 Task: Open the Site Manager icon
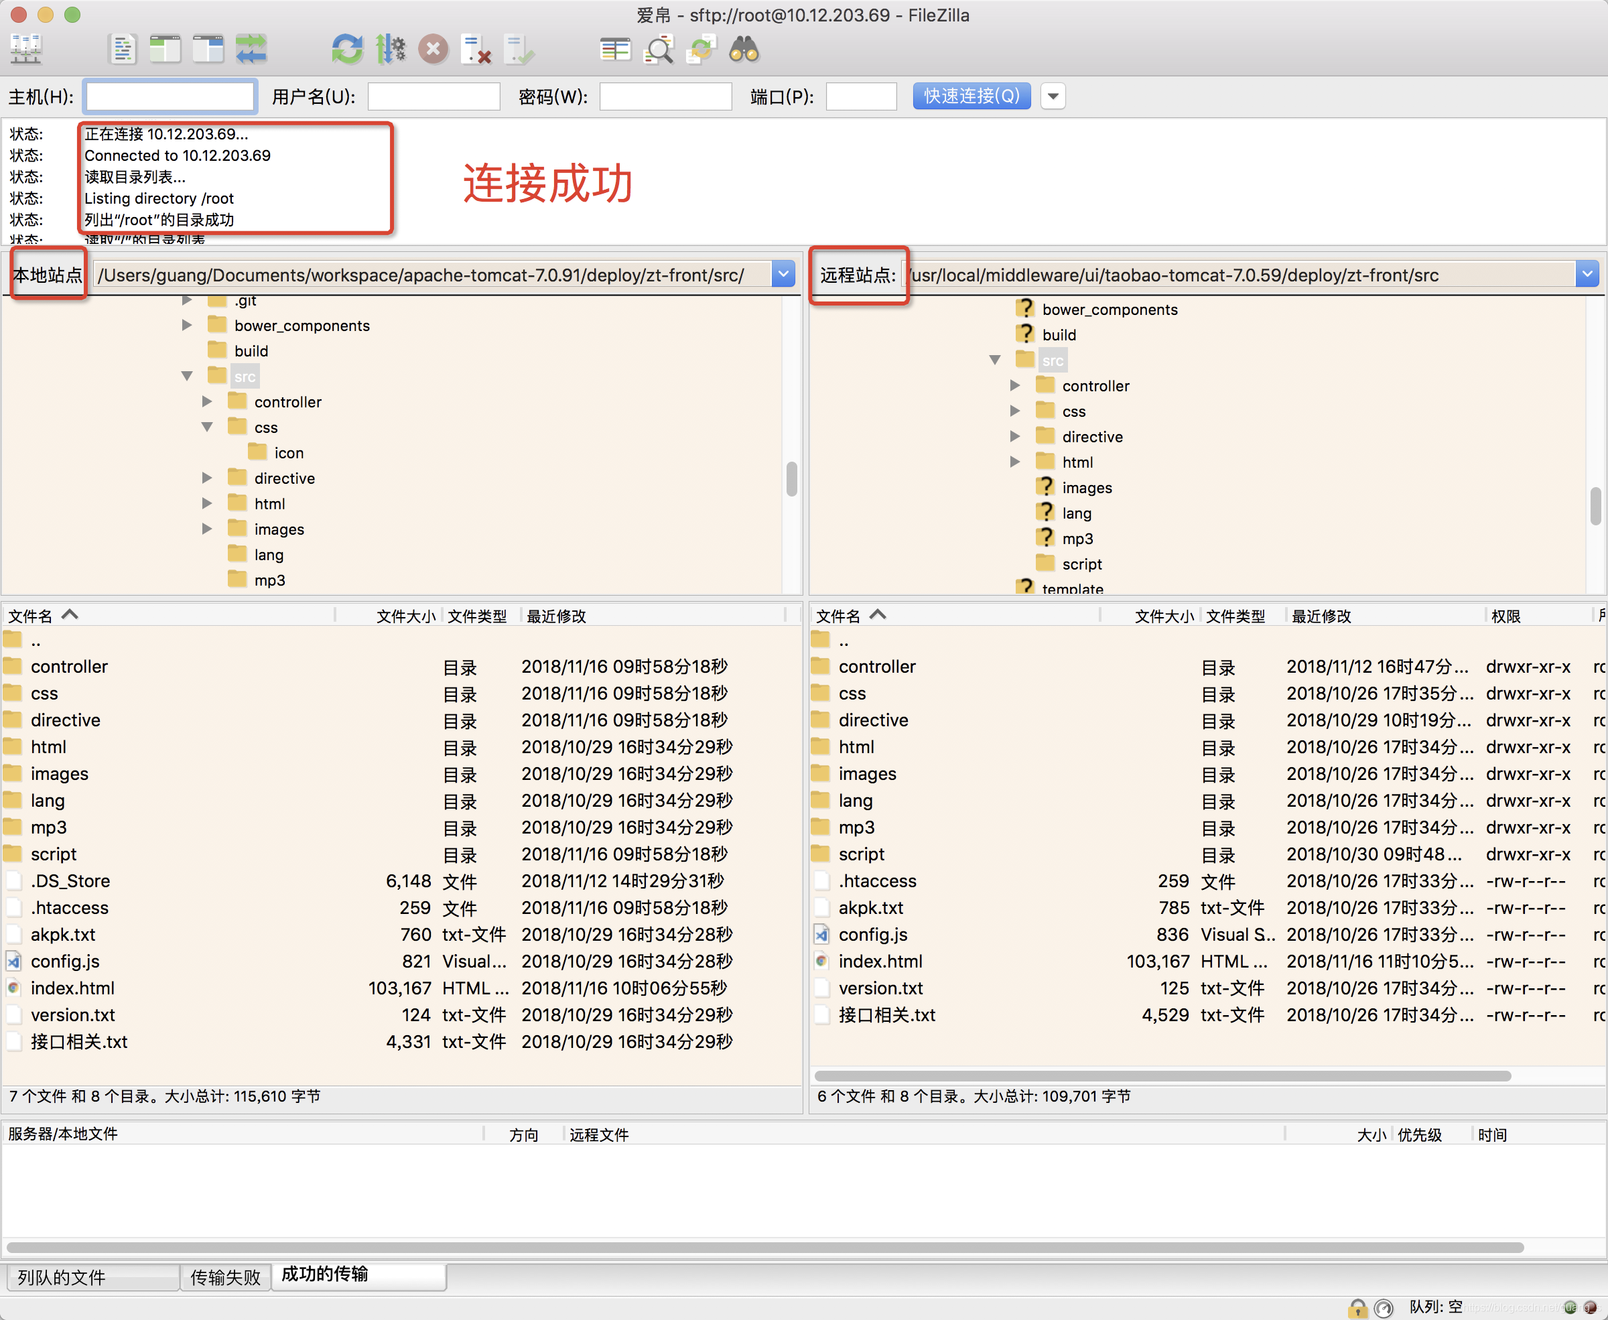[x=26, y=50]
